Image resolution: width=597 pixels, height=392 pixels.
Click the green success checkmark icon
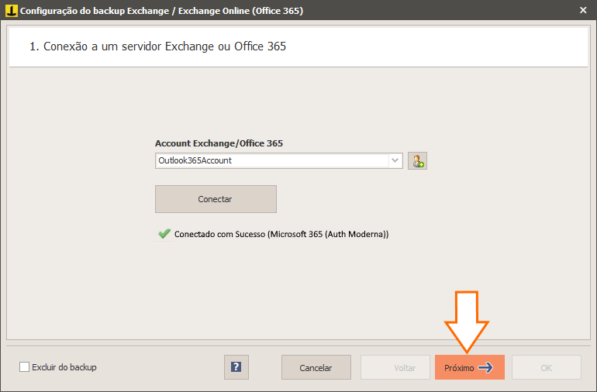[164, 234]
